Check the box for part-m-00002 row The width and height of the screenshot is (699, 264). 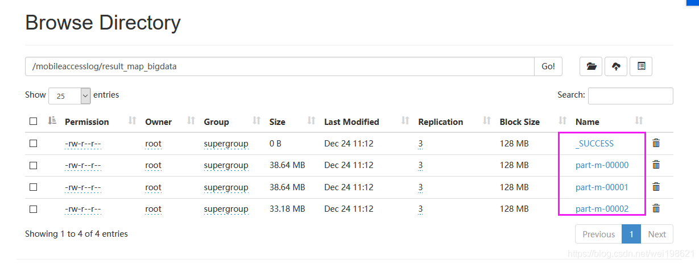click(x=33, y=209)
